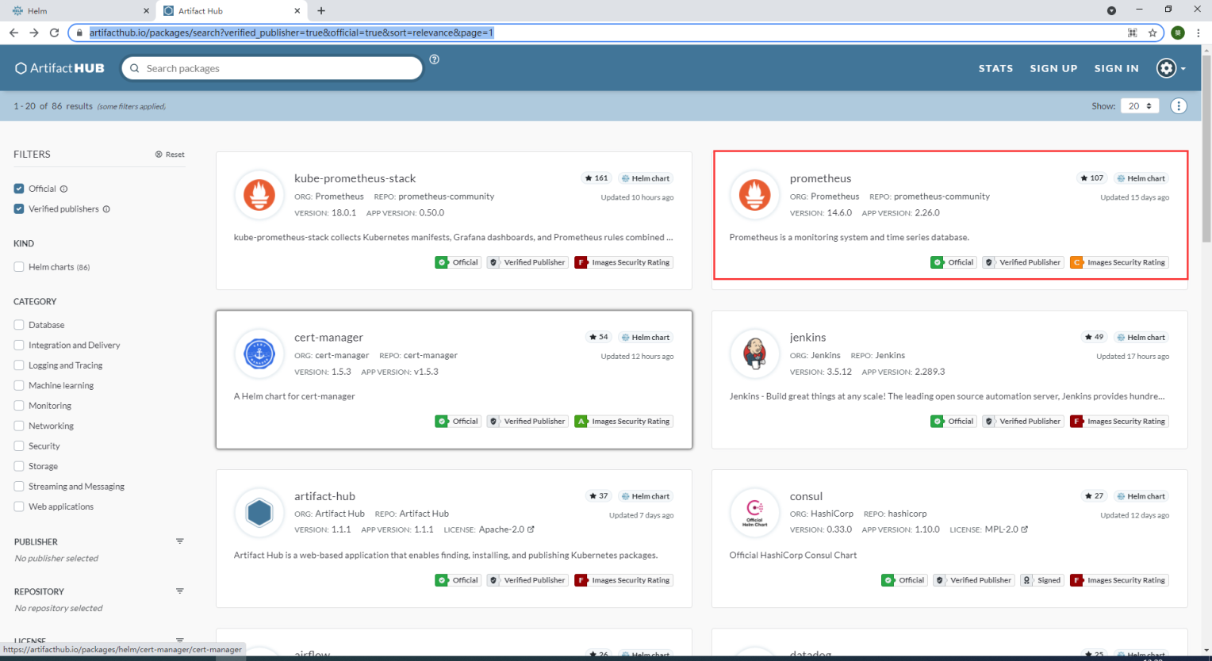Open the cert-manager package title
This screenshot has width=1212, height=661.
328,338
